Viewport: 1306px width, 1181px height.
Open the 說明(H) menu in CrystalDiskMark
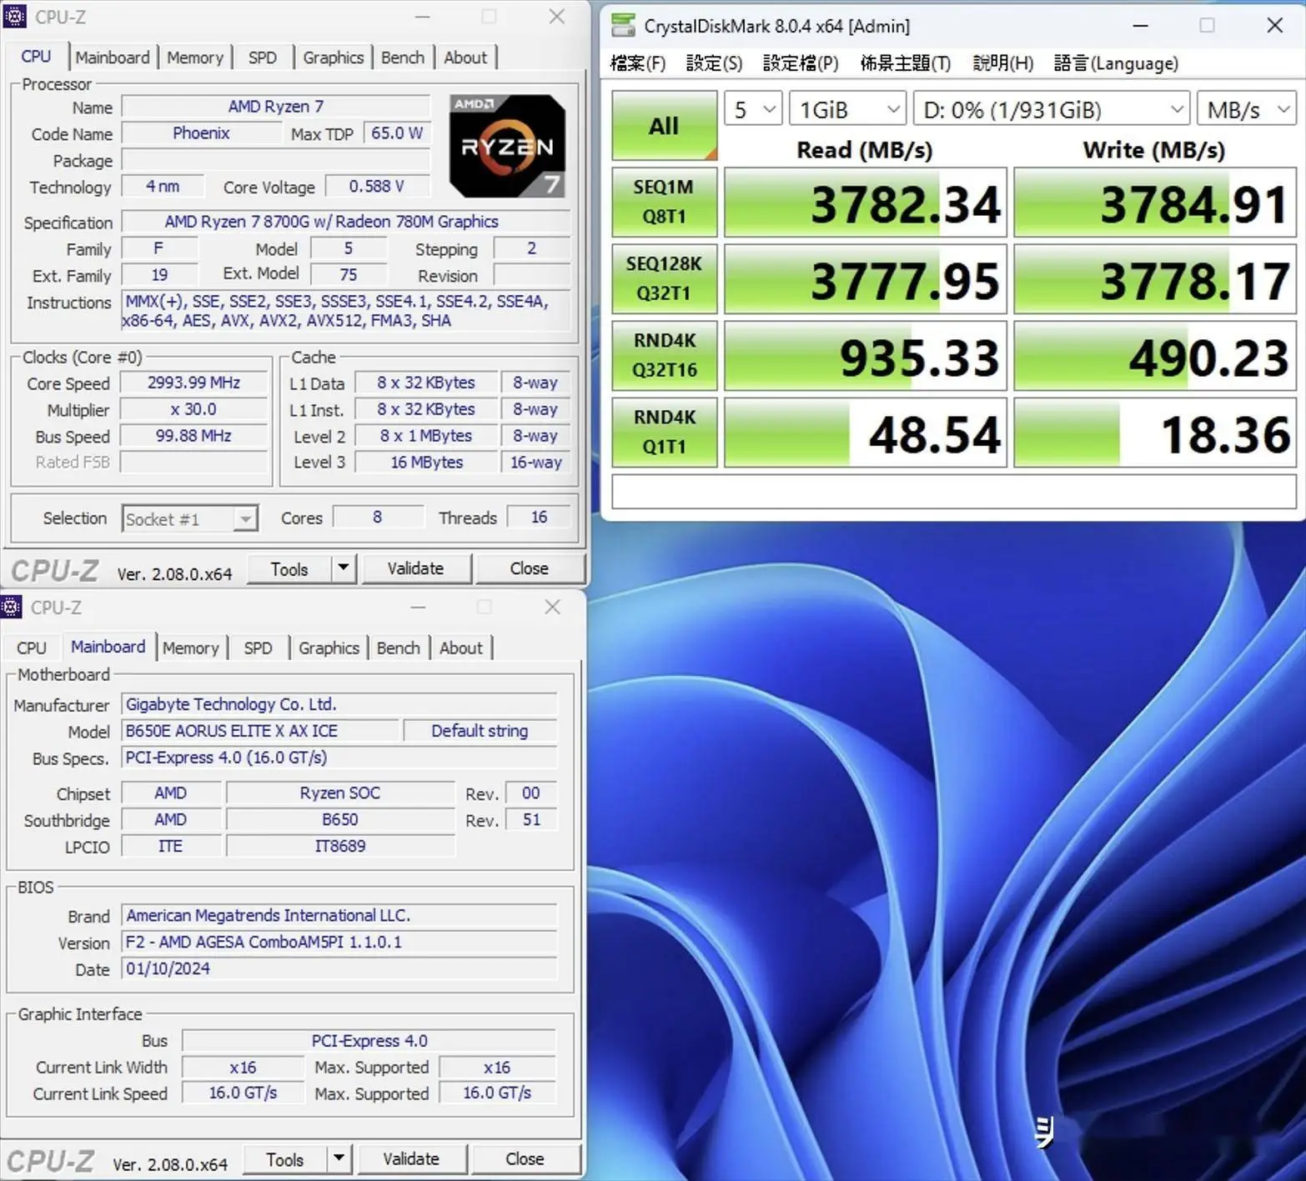pyautogui.click(x=1003, y=63)
